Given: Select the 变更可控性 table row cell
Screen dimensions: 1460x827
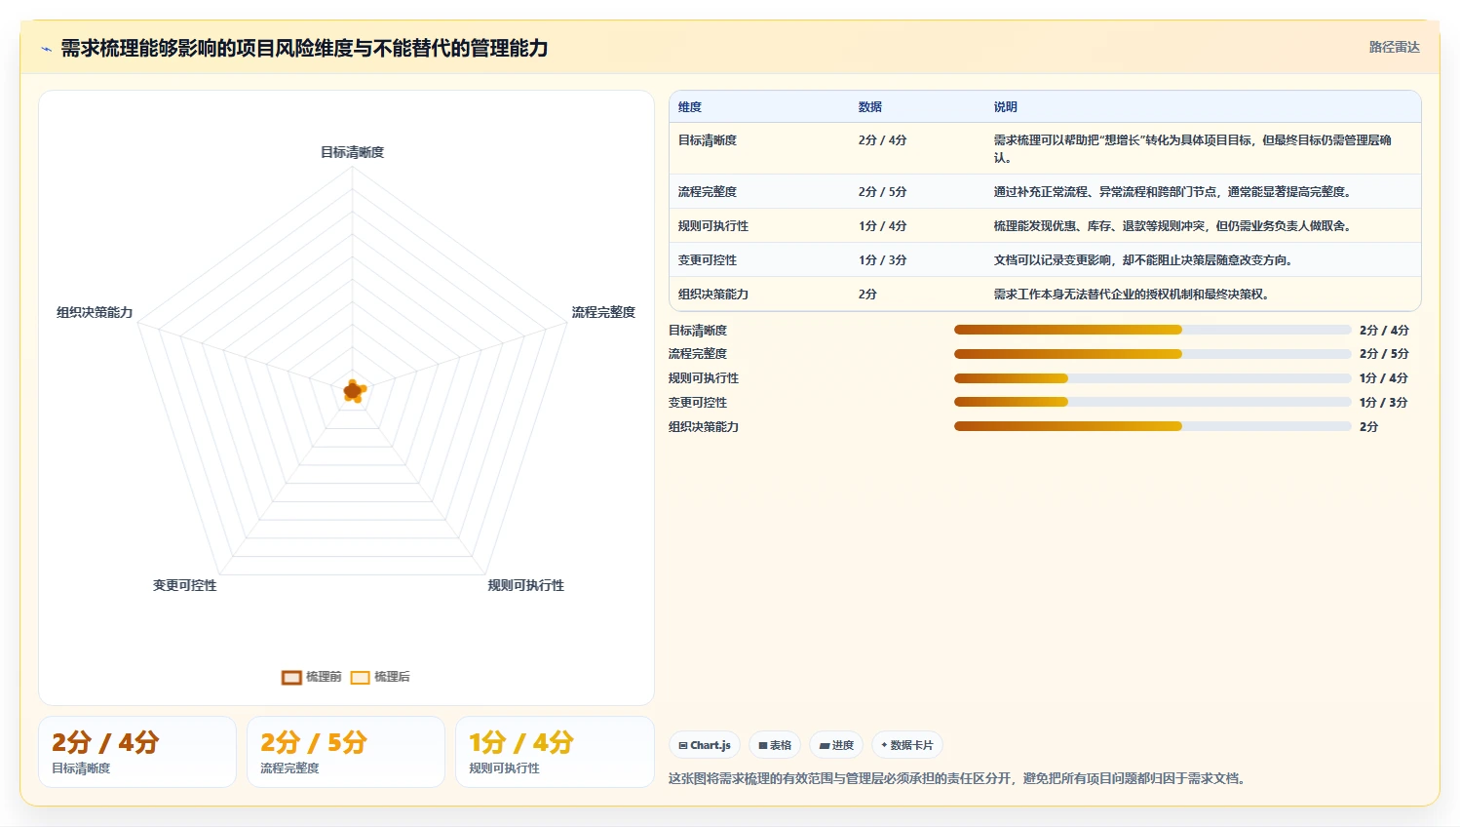Looking at the screenshot, I should coord(708,260).
